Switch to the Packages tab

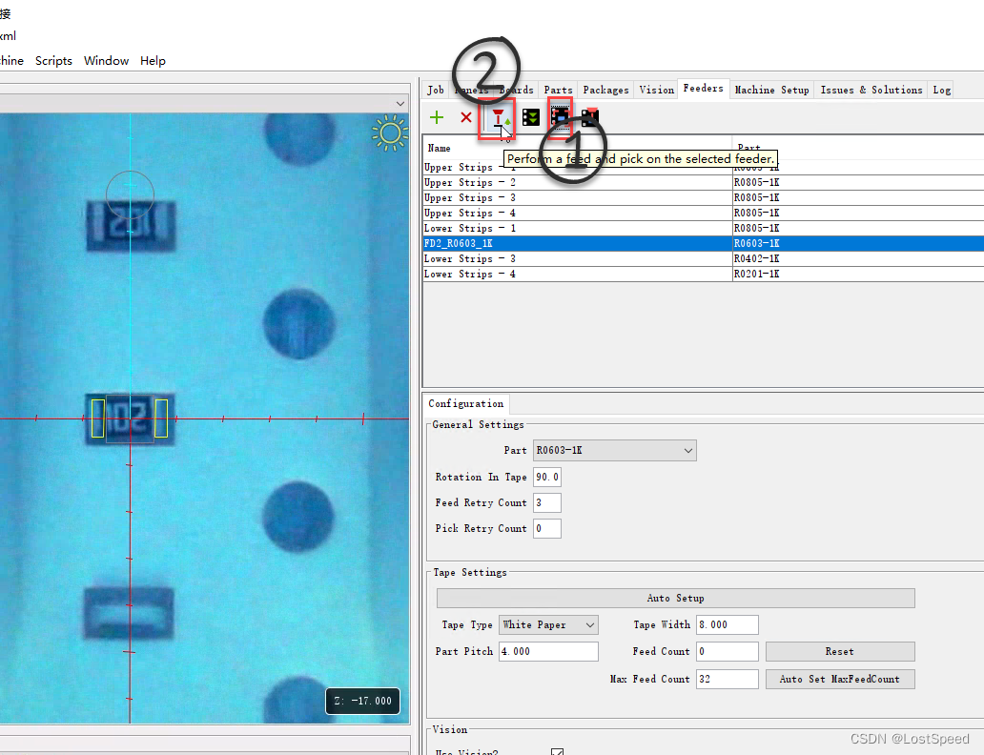point(605,90)
